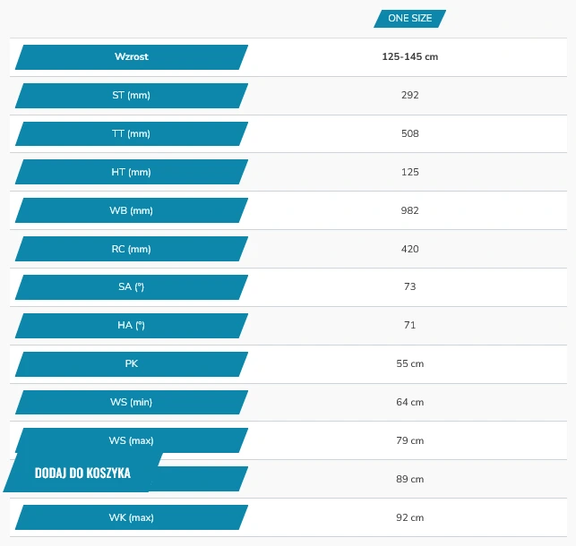Click the 292 seat tube value
The height and width of the screenshot is (546, 576).
point(409,95)
